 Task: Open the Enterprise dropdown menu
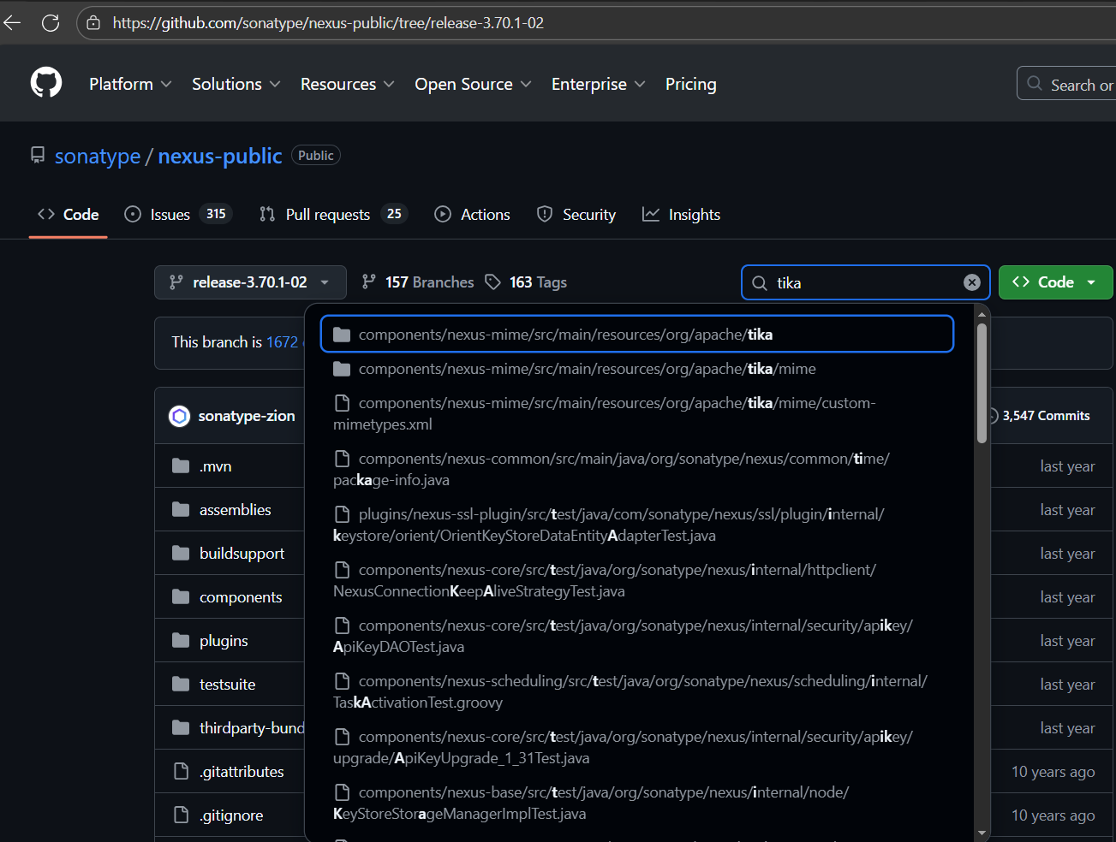click(598, 84)
